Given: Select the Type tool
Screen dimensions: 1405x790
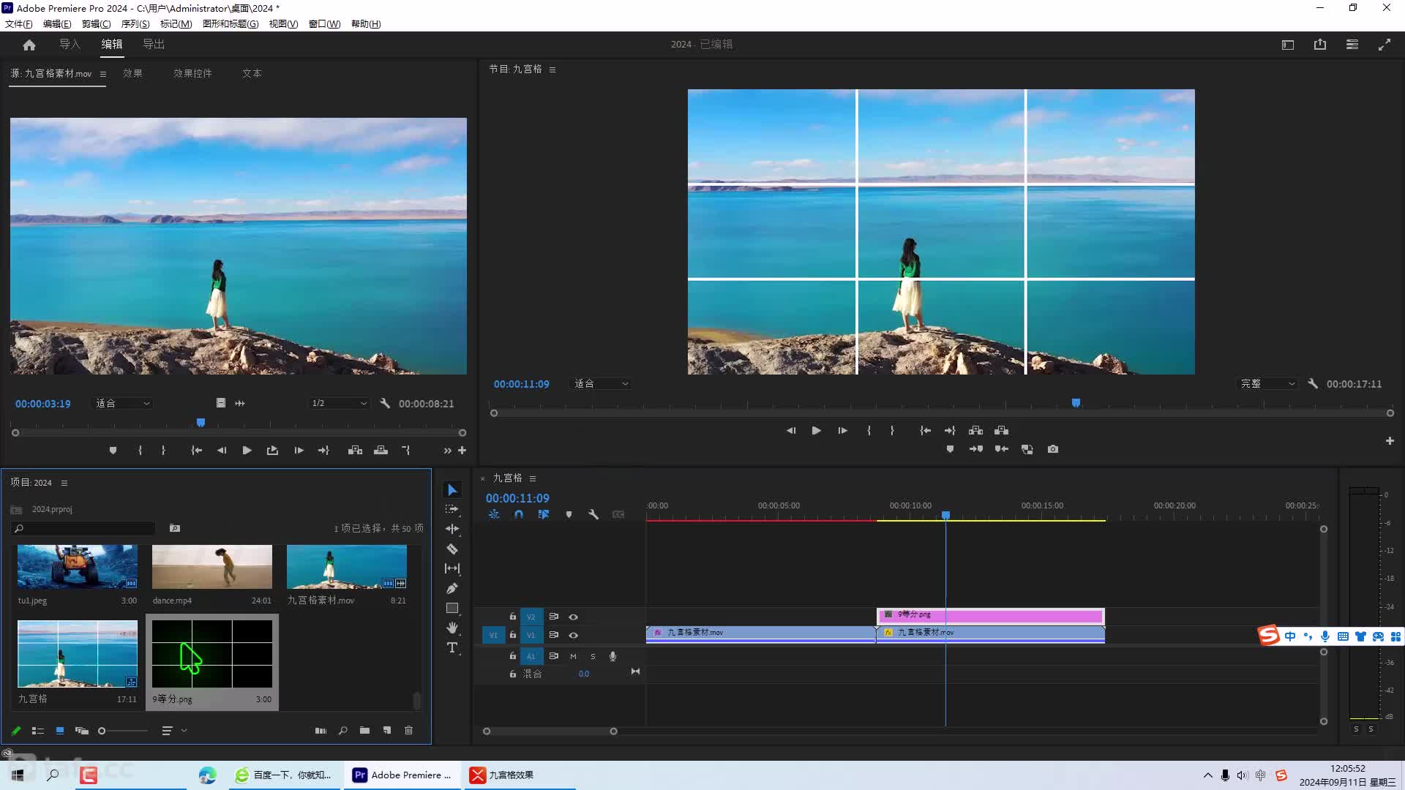Looking at the screenshot, I should pos(452,647).
